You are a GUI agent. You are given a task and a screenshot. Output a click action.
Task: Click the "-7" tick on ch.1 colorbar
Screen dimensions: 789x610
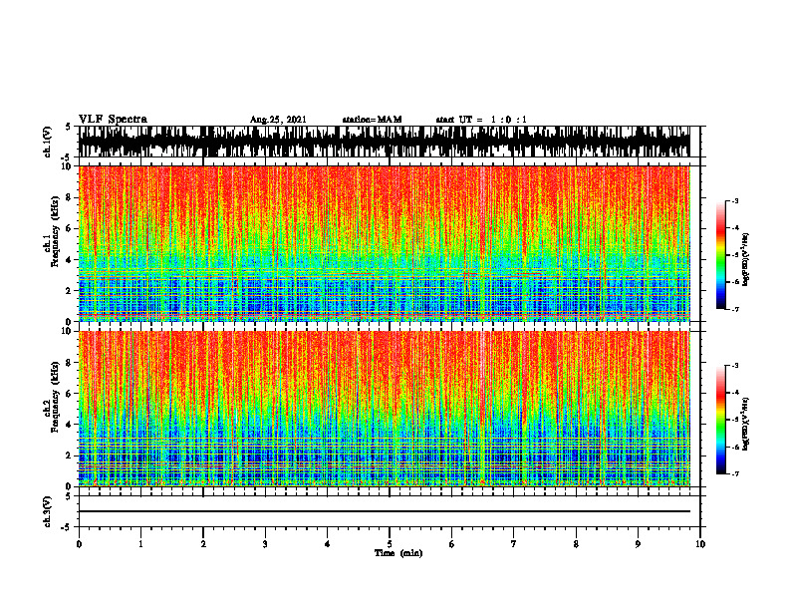[x=735, y=309]
